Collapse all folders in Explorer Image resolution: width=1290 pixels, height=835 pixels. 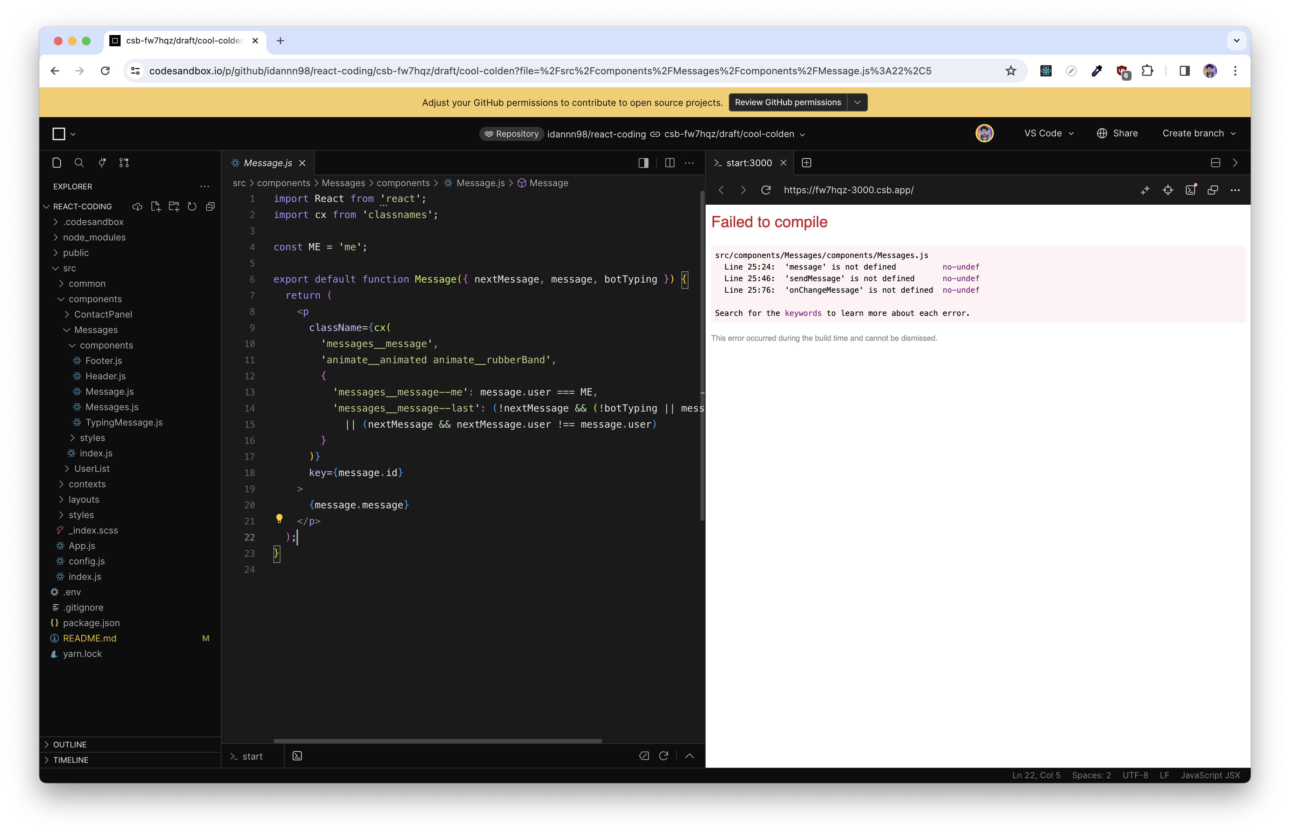(x=210, y=206)
